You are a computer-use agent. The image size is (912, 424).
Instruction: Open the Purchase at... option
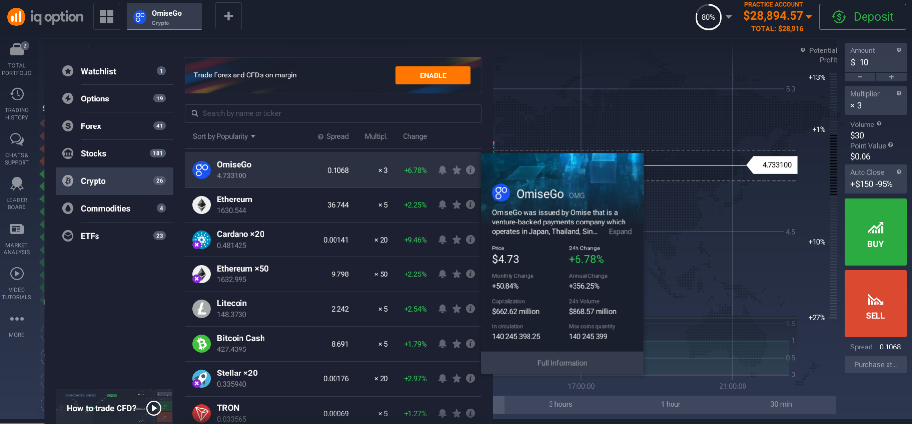(875, 365)
